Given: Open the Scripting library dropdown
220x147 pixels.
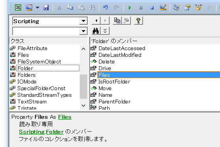Looking at the screenshot, I should (x=83, y=21).
